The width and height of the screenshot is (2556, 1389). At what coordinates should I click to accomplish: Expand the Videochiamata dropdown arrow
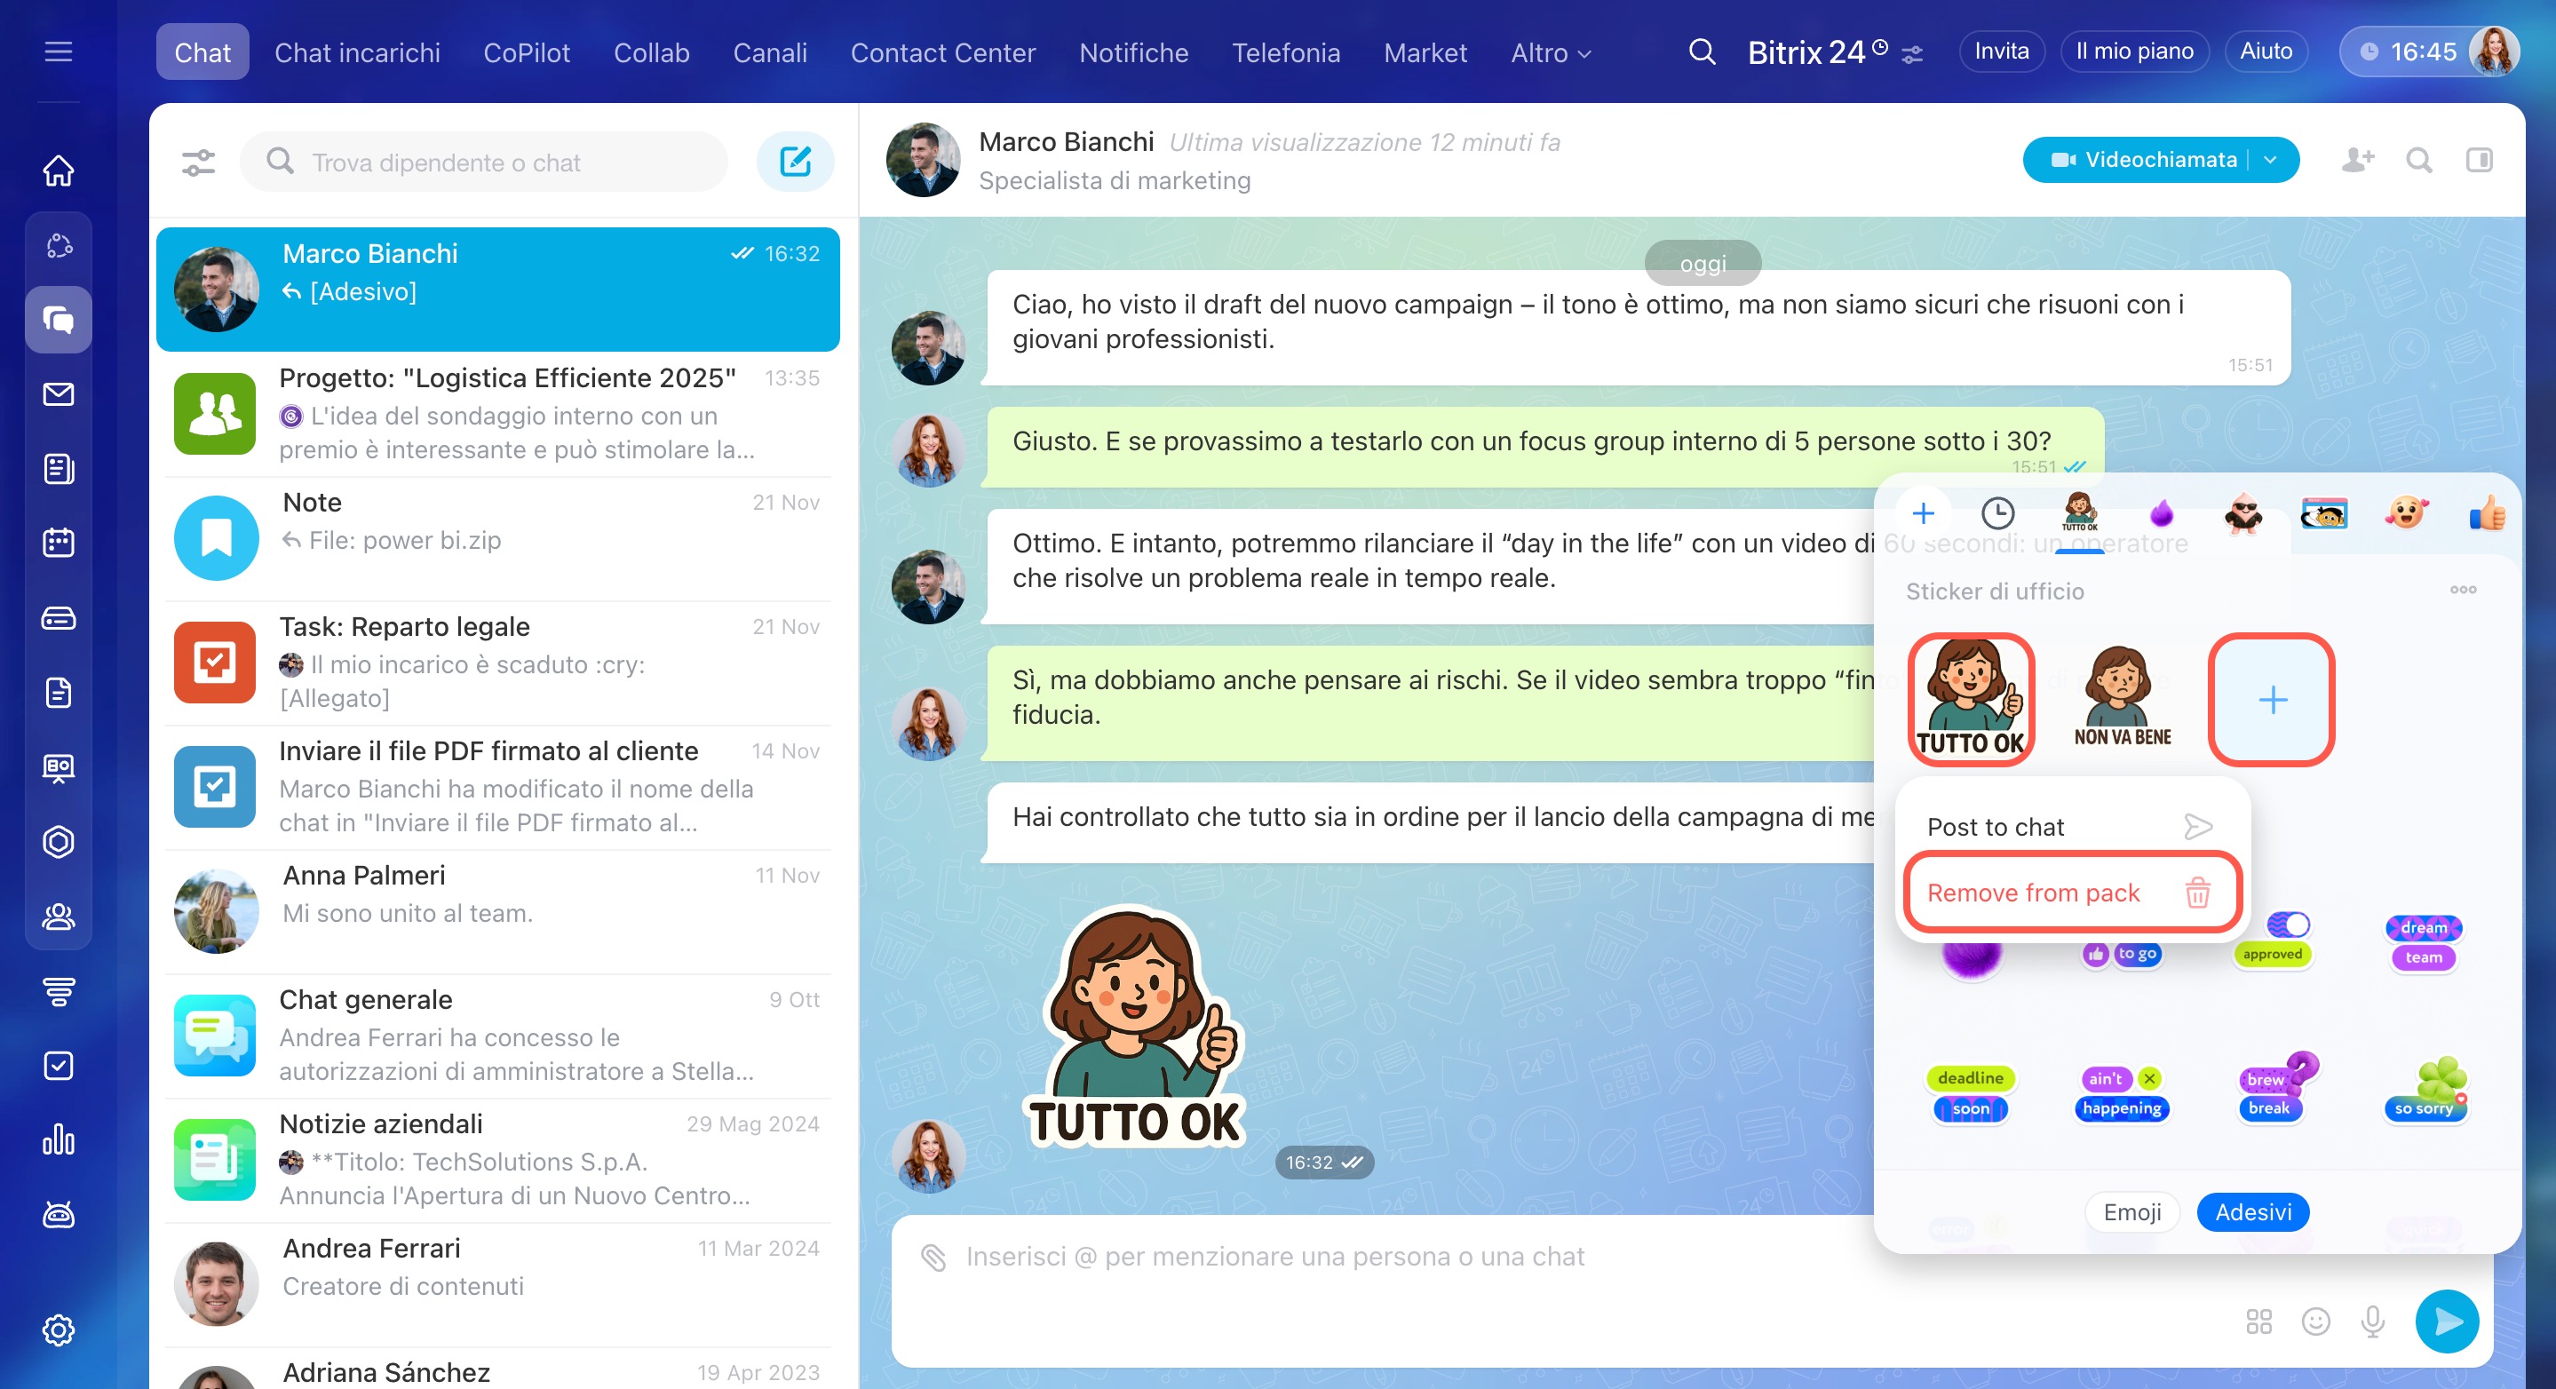coord(2270,160)
